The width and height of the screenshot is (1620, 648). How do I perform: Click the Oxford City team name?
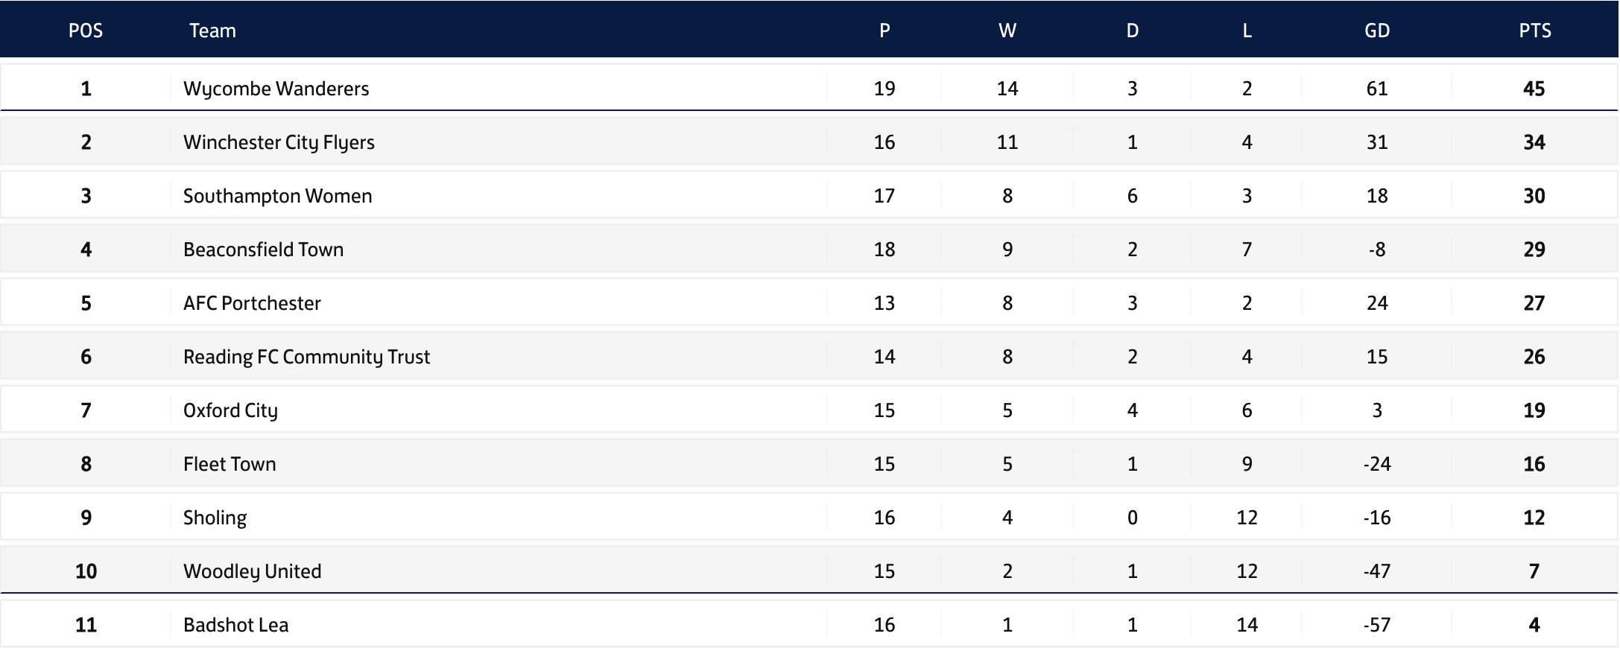(x=230, y=410)
